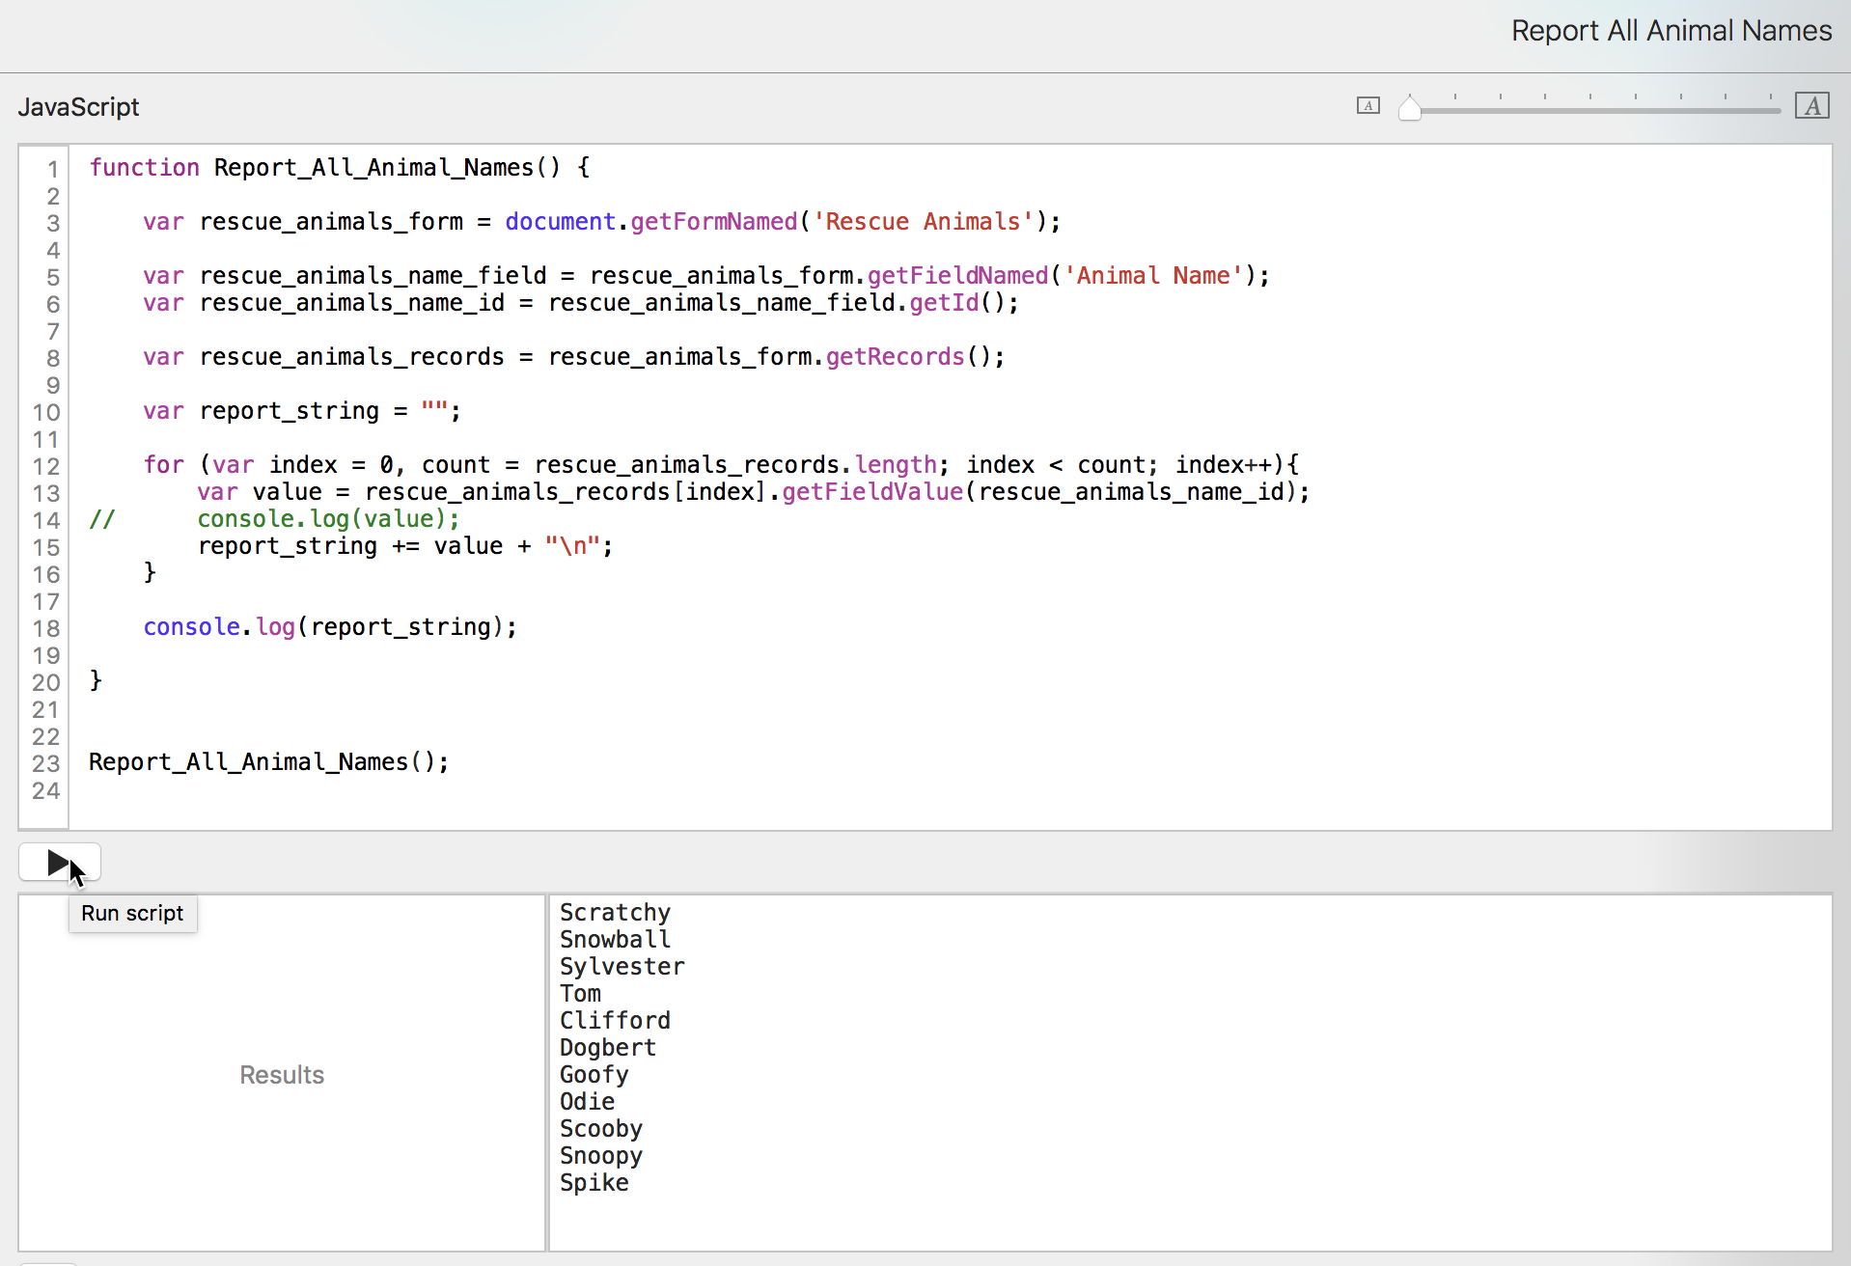The height and width of the screenshot is (1266, 1851).
Task: Click the Report All Animal Names title
Action: [x=1671, y=31]
